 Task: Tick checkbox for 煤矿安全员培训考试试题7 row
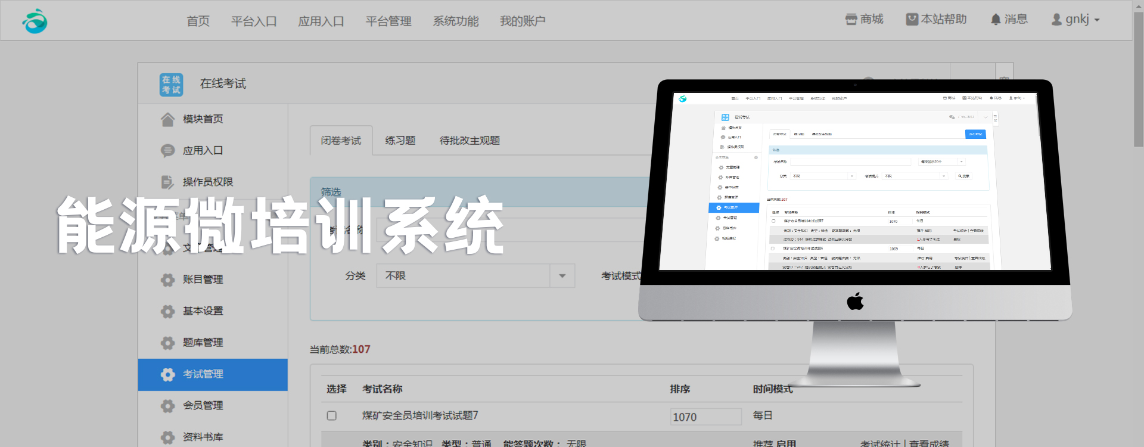point(332,416)
